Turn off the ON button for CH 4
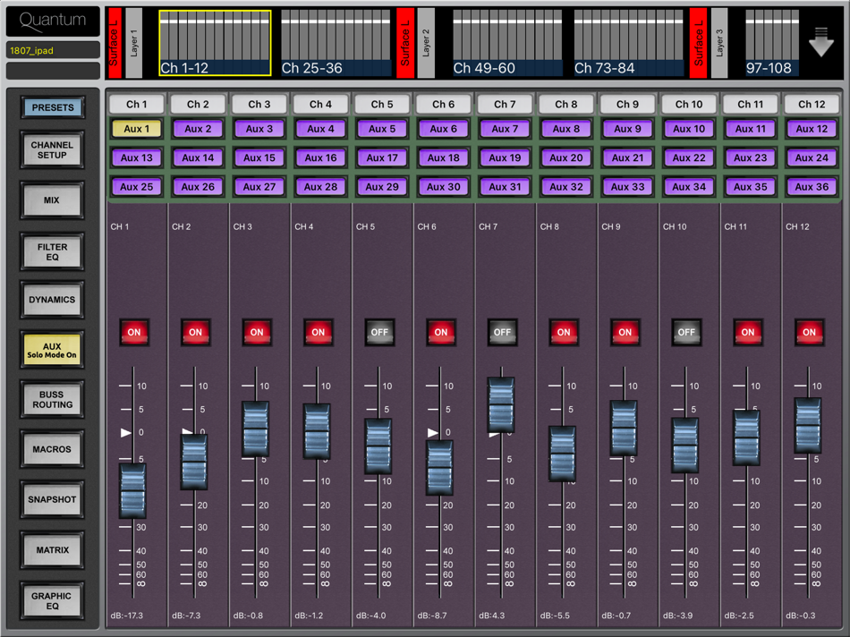Image resolution: width=850 pixels, height=637 pixels. tap(319, 332)
